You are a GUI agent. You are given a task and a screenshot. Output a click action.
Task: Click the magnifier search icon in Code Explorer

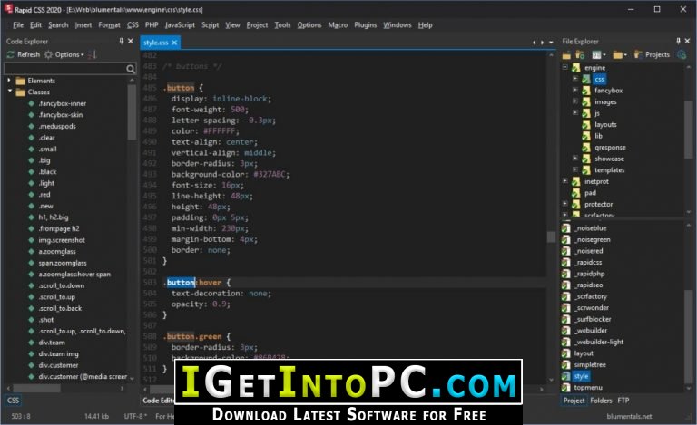131,69
